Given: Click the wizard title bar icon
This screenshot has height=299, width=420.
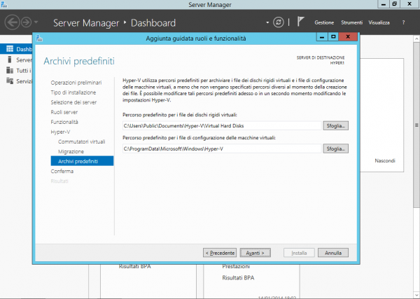Looking at the screenshot, I should click(x=39, y=39).
